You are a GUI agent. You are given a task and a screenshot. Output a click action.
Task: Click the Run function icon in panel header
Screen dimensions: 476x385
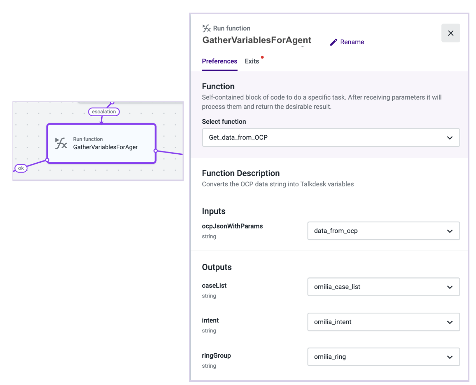coord(206,28)
